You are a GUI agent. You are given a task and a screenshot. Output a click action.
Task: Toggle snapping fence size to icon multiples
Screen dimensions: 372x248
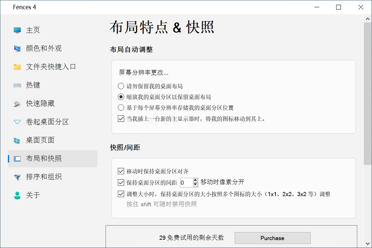121,194
